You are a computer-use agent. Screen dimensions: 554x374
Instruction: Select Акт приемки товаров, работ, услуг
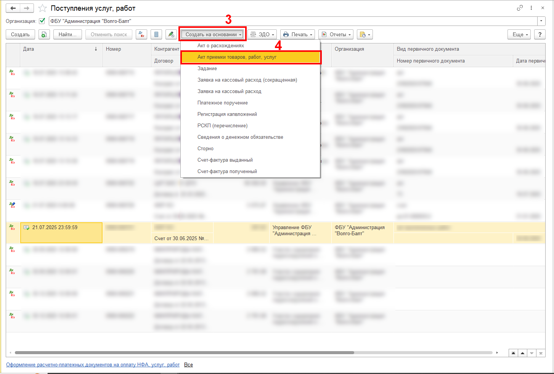pos(250,57)
